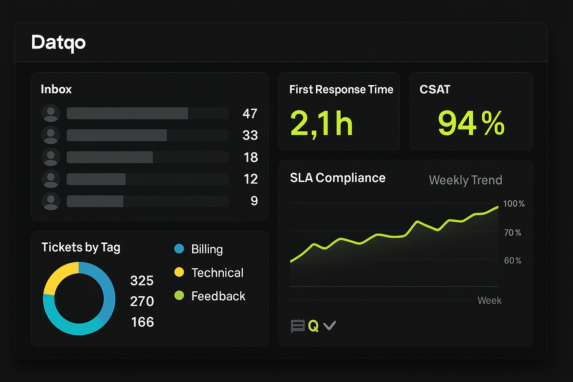Click the avatar on the row showing 12
Viewport: 573px width, 382px height.
51,179
